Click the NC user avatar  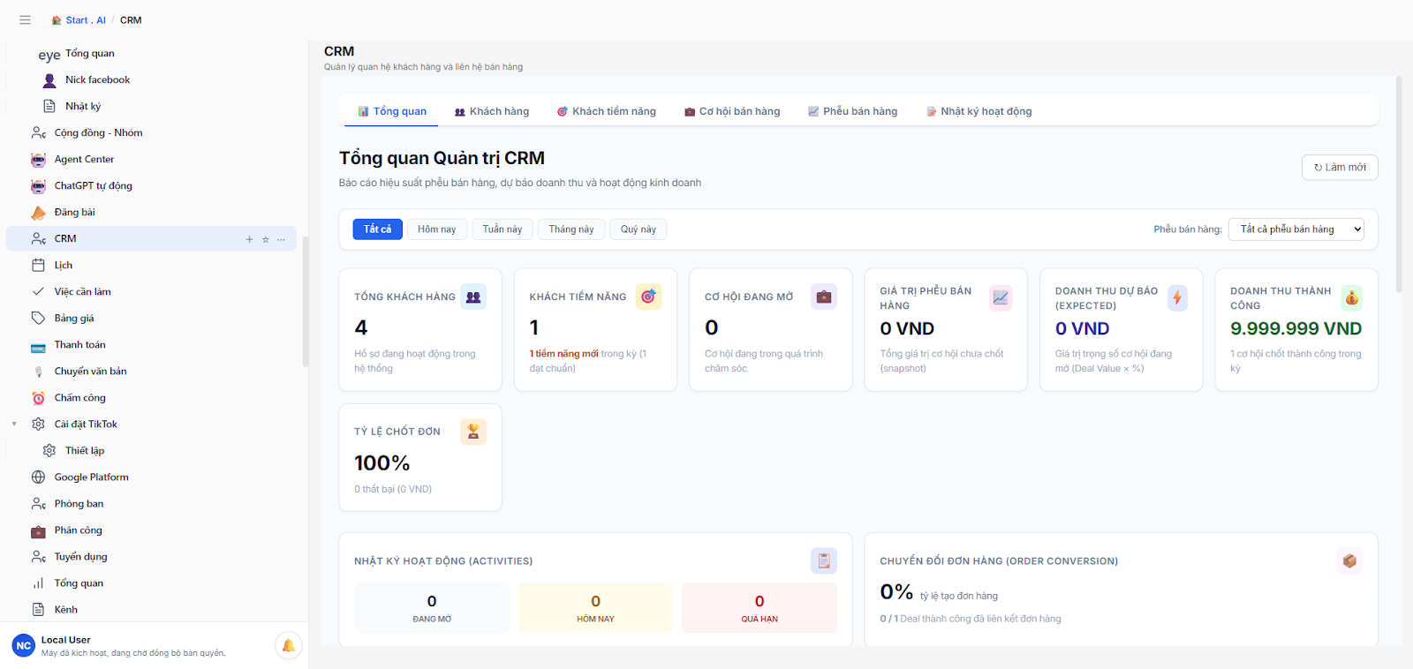[24, 646]
